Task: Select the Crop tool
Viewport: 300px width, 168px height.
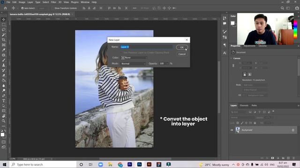Action: 4,40
